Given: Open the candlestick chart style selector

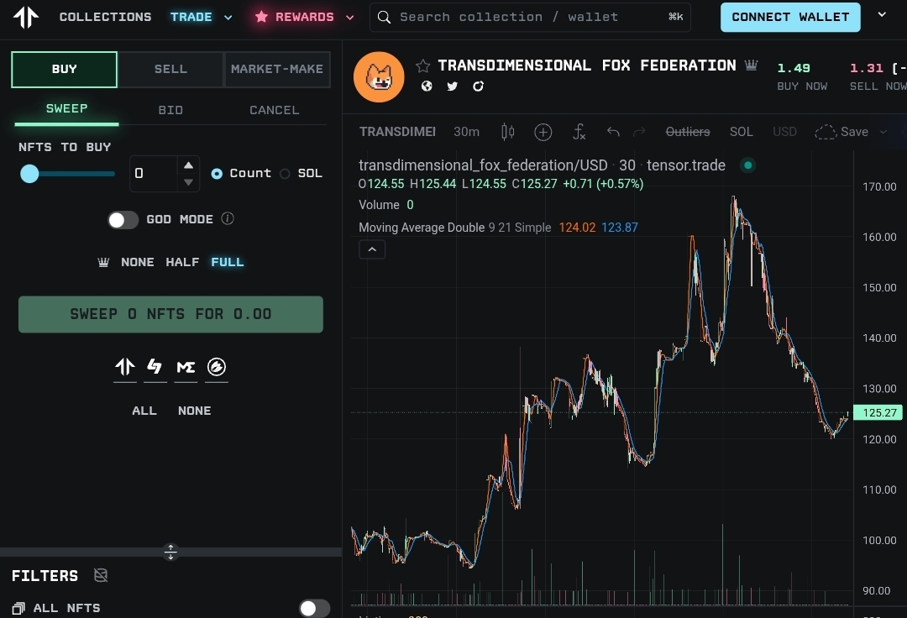Looking at the screenshot, I should (507, 132).
